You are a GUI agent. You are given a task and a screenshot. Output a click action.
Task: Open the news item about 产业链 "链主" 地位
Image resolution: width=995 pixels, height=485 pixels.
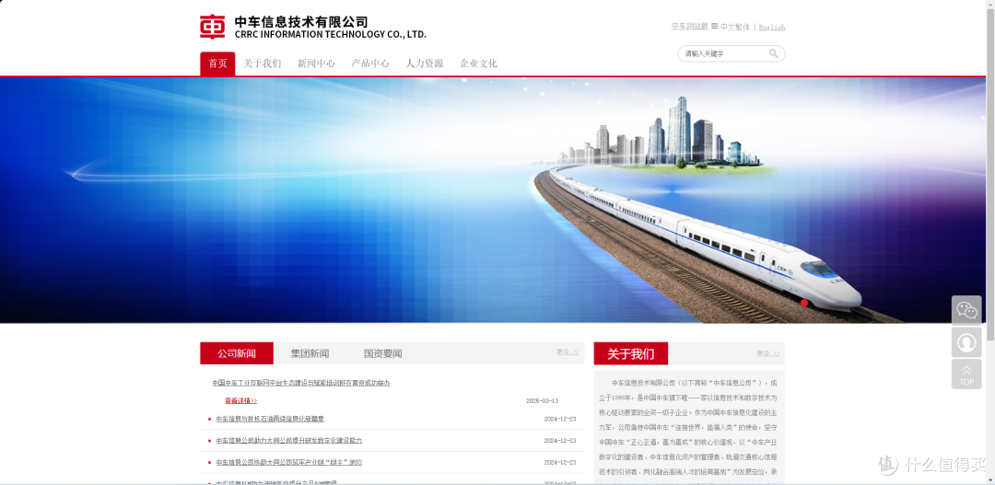pyautogui.click(x=288, y=462)
